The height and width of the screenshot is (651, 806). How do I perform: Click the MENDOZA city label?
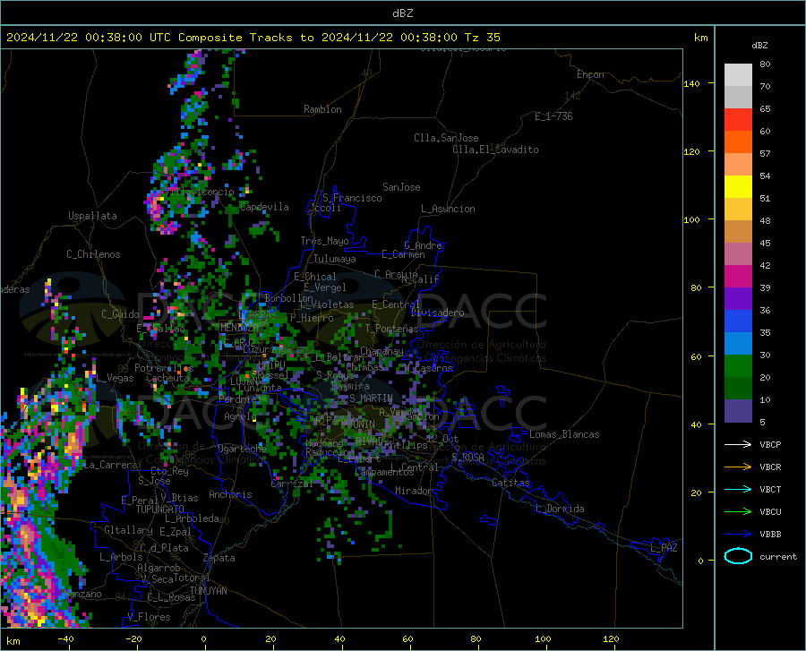pos(239,328)
